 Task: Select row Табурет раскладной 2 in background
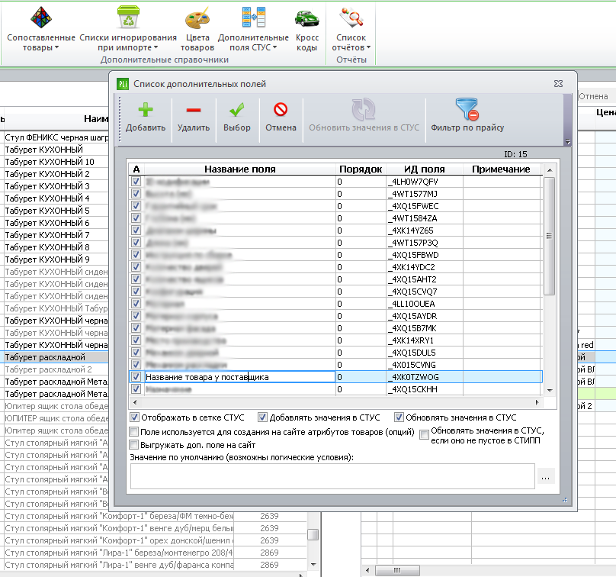click(x=56, y=369)
